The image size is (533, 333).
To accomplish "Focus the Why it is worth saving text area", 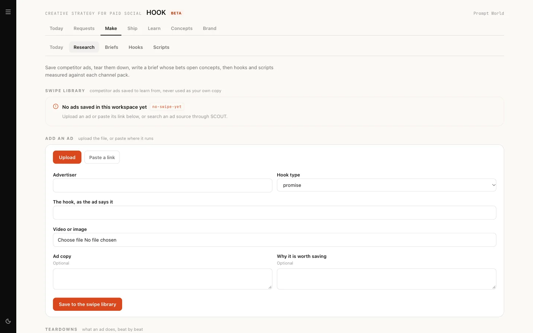I will [x=386, y=279].
